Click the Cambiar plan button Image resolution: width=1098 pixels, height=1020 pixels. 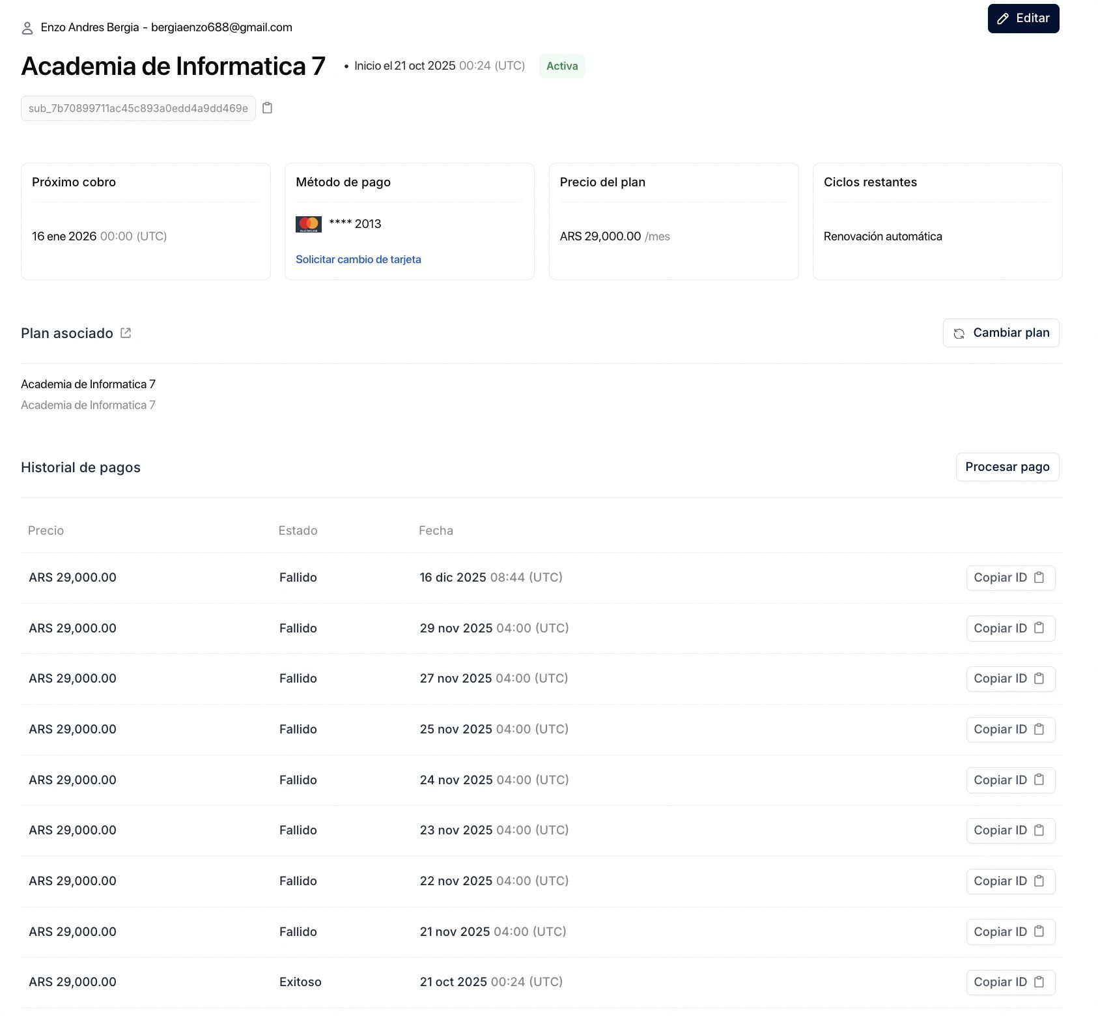(x=1001, y=333)
